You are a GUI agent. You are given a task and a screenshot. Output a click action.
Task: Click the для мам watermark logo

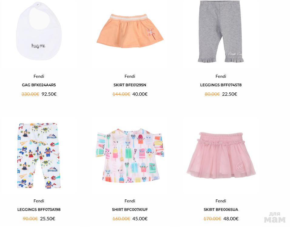coord(275,217)
